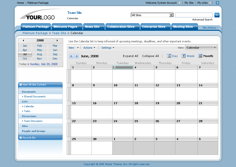
Task: Go to next month using right arrow
Action: 77,56
